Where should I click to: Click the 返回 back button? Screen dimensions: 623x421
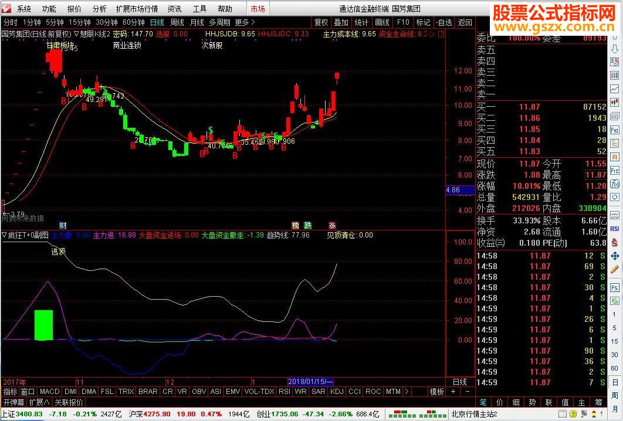coord(465,23)
